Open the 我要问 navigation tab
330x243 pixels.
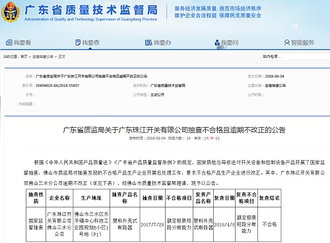(x=226, y=43)
